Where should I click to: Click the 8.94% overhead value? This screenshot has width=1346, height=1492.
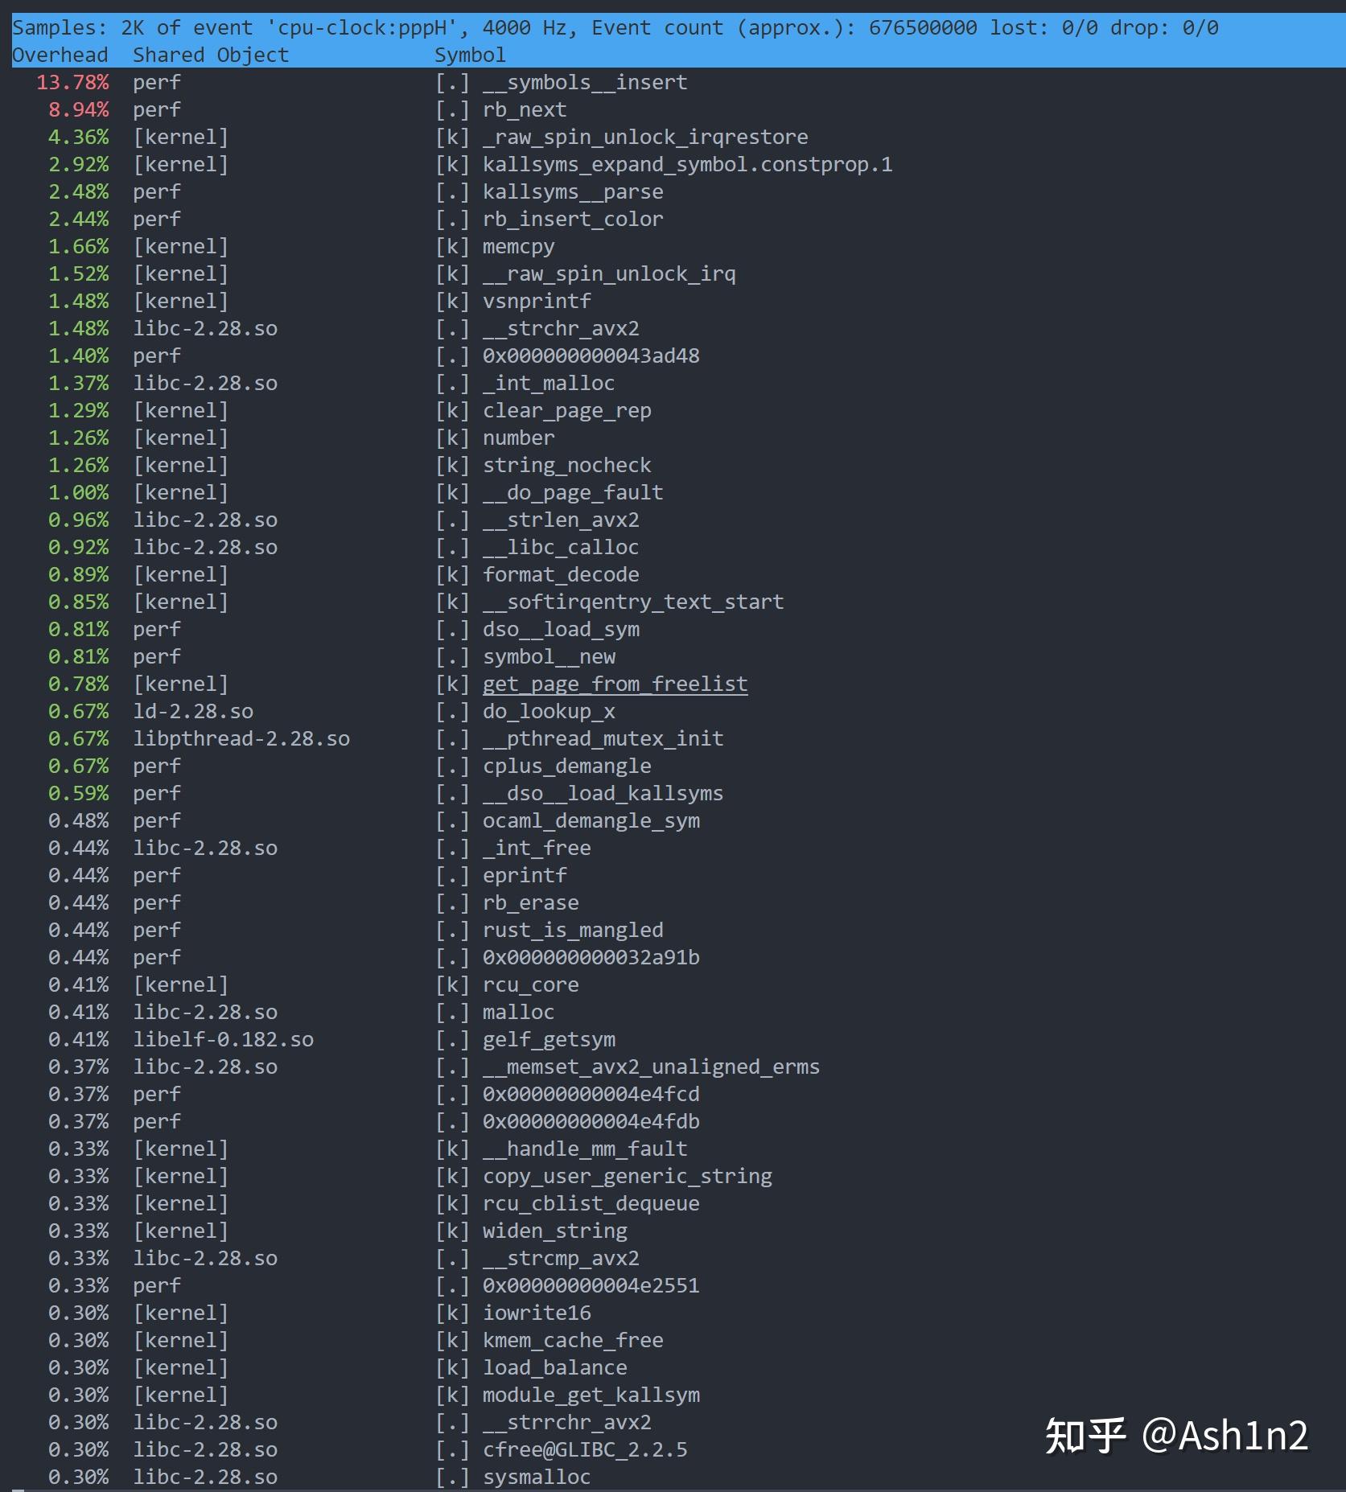pyautogui.click(x=78, y=110)
